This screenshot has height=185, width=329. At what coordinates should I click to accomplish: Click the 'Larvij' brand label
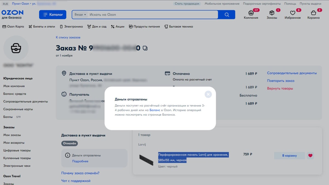[x=142, y=144]
